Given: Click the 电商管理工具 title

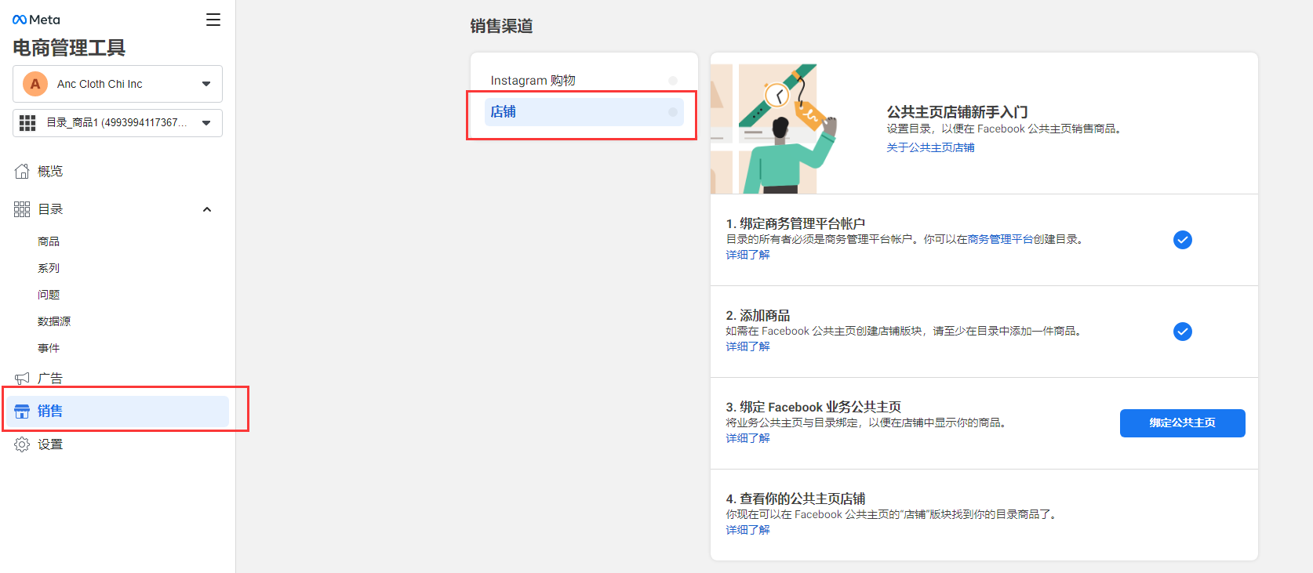Looking at the screenshot, I should tap(69, 48).
